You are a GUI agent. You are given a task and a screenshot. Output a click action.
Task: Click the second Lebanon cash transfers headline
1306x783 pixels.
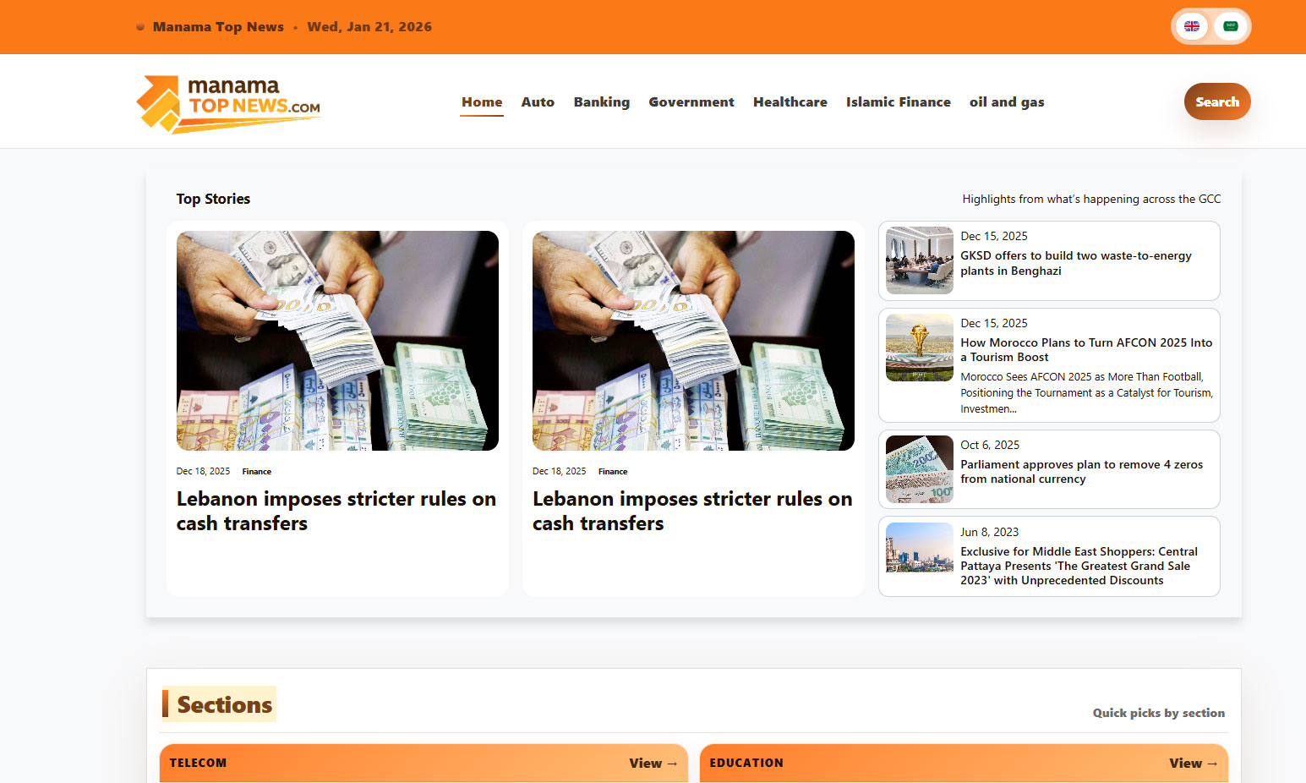[691, 511]
